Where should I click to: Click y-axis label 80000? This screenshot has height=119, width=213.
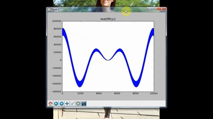click(57, 29)
